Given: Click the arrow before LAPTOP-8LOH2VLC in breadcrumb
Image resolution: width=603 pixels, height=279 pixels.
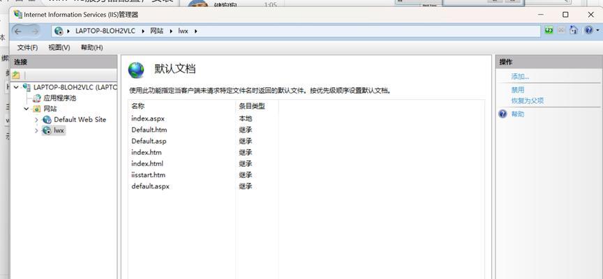Looking at the screenshot, I should tap(68, 31).
